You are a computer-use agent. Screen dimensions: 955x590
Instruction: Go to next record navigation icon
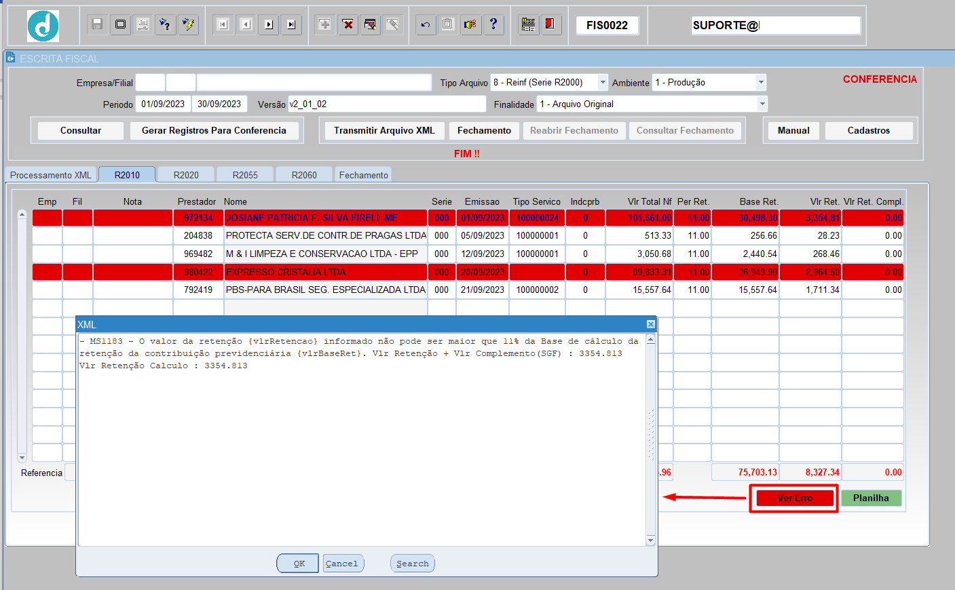pos(269,24)
